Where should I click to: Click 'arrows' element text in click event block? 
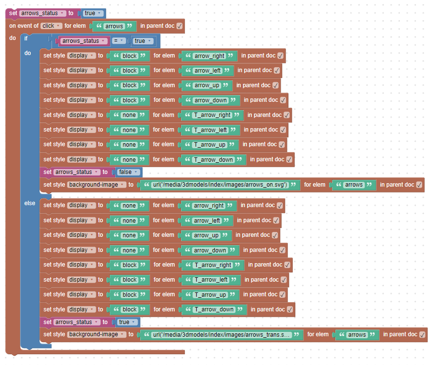point(114,26)
